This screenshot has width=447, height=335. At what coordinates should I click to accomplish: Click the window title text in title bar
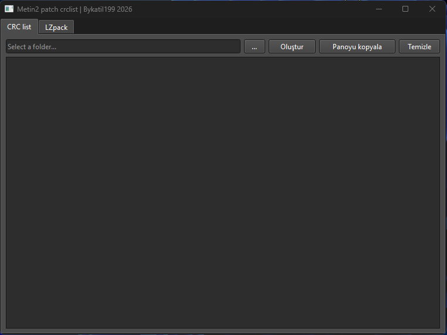(74, 9)
